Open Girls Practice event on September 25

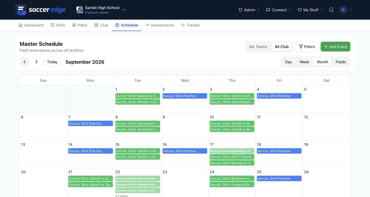[279, 178]
